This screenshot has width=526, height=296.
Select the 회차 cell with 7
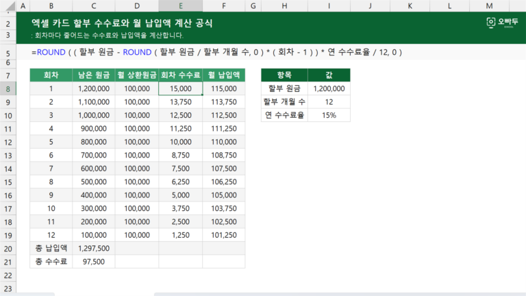51,169
